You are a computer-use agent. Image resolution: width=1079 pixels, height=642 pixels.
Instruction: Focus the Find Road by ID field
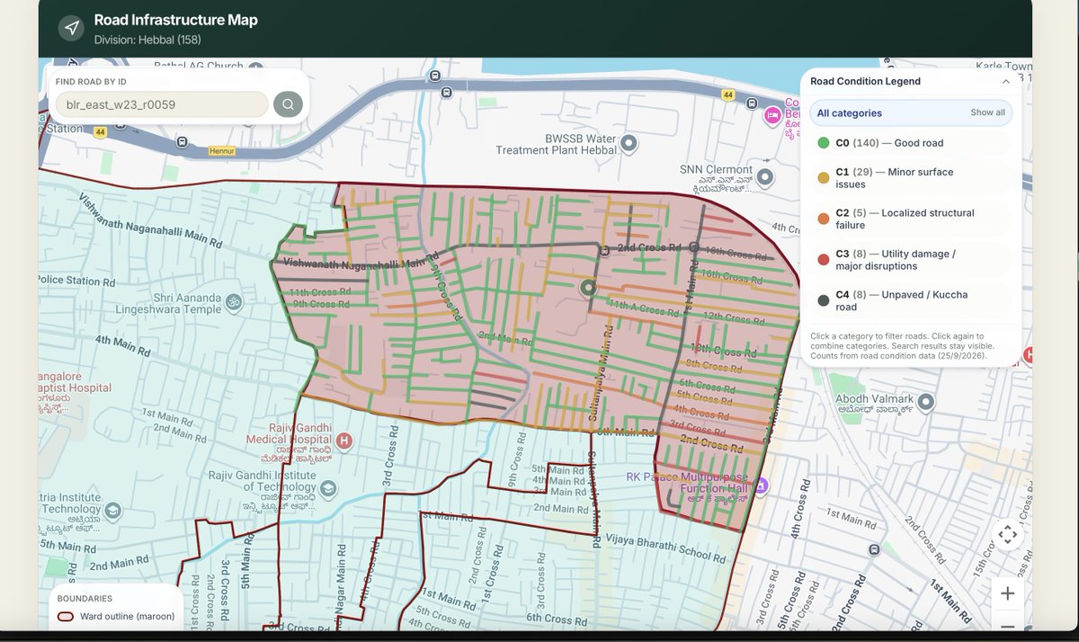[162, 104]
